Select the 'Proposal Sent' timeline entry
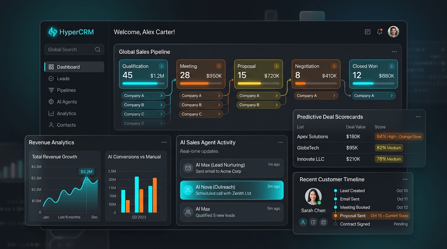 click(371, 216)
